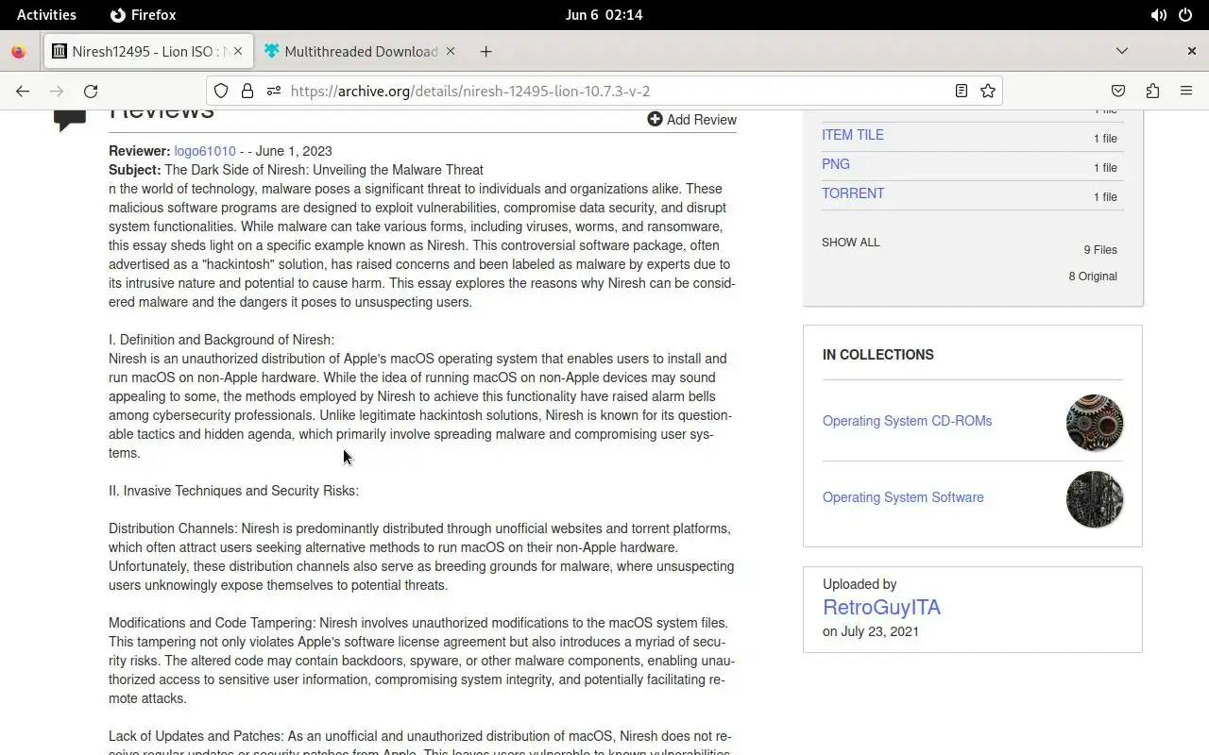
Task: Click the Operating System Software thumbnail
Action: click(1095, 499)
